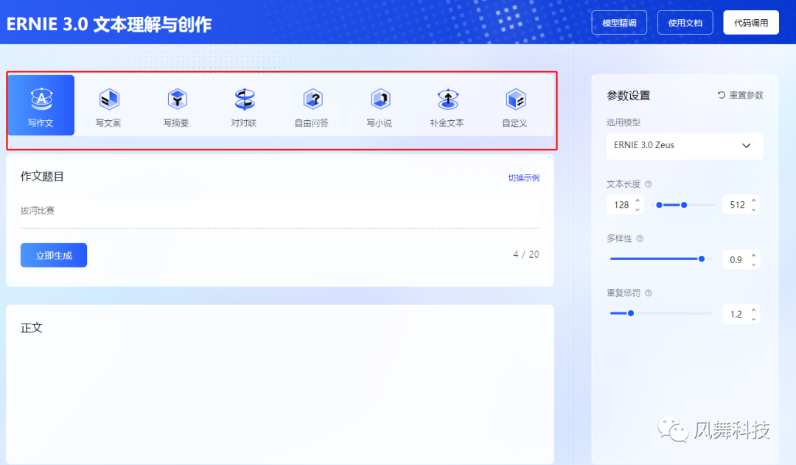Click the 重置参数 reset parameters icon
Image resolution: width=796 pixels, height=465 pixels.
[722, 95]
